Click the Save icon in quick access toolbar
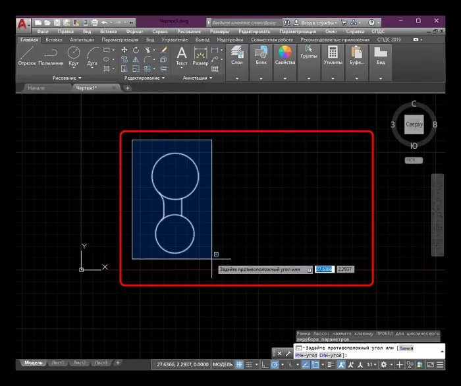This screenshot has width=461, height=386. coord(57,22)
